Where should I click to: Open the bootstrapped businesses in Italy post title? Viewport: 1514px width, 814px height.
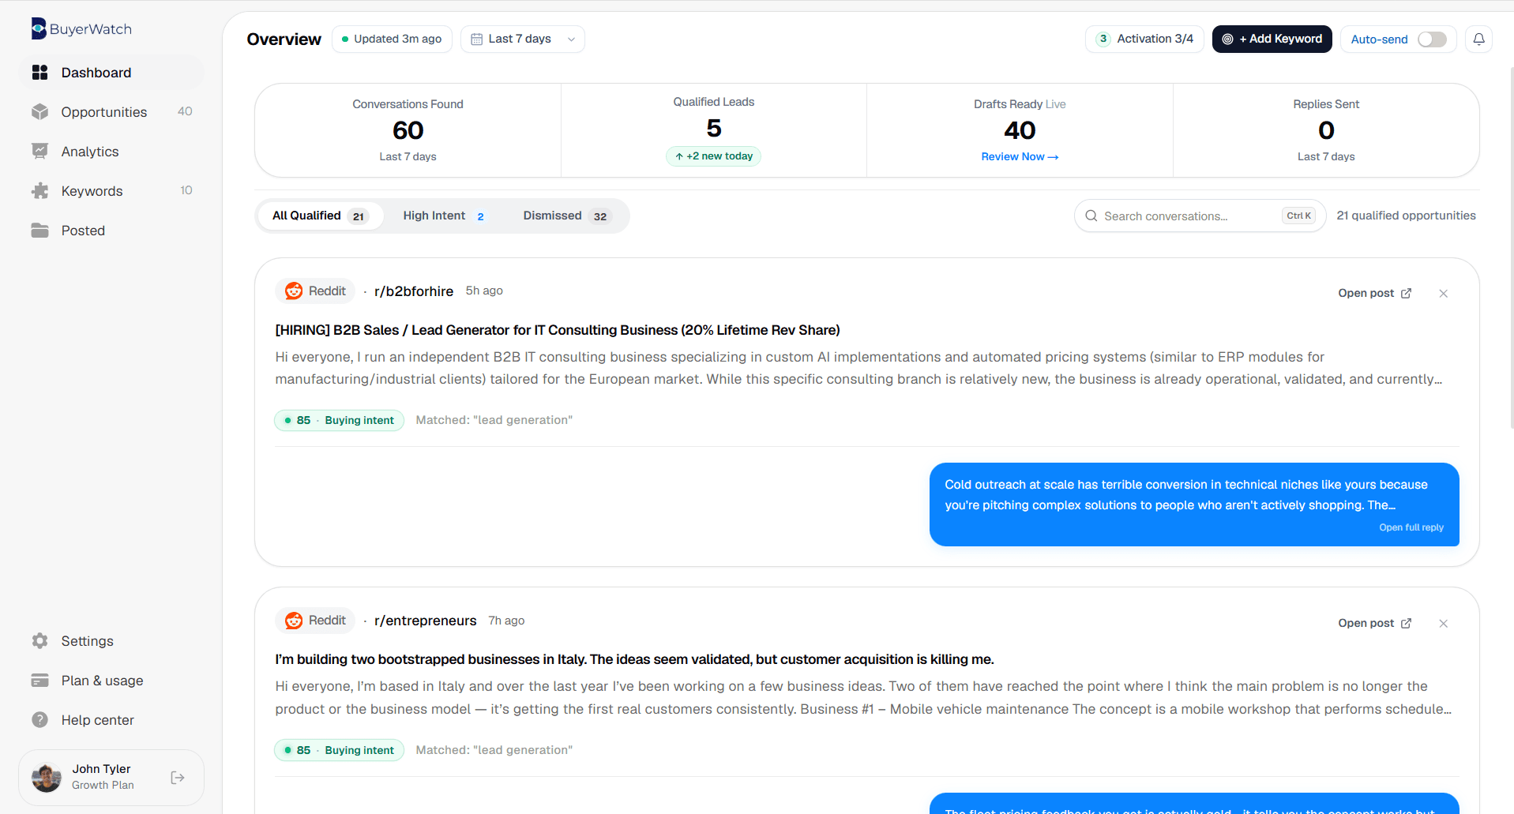(x=634, y=659)
